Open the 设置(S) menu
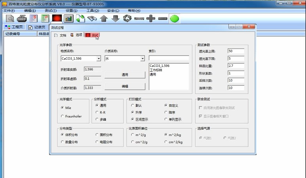The width and height of the screenshot is (306, 178). [71, 10]
